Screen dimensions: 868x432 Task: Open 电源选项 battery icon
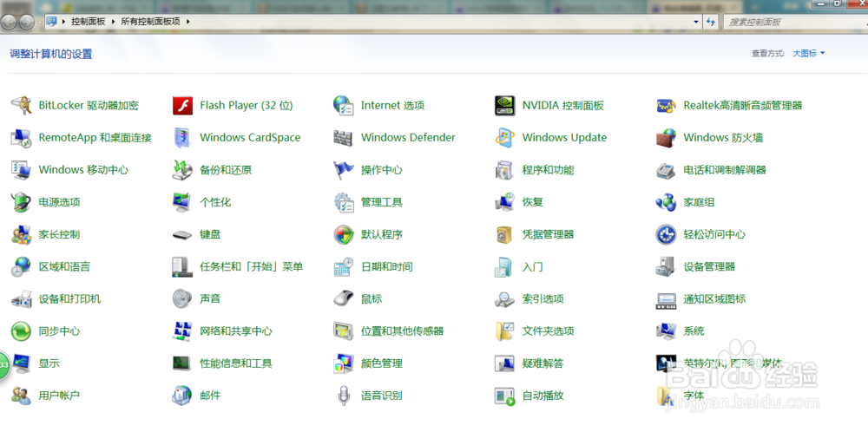pyautogui.click(x=21, y=202)
